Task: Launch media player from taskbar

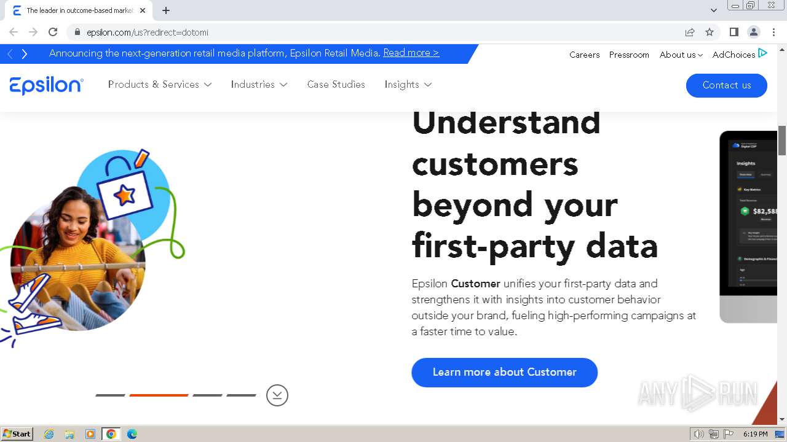Action: (90, 434)
